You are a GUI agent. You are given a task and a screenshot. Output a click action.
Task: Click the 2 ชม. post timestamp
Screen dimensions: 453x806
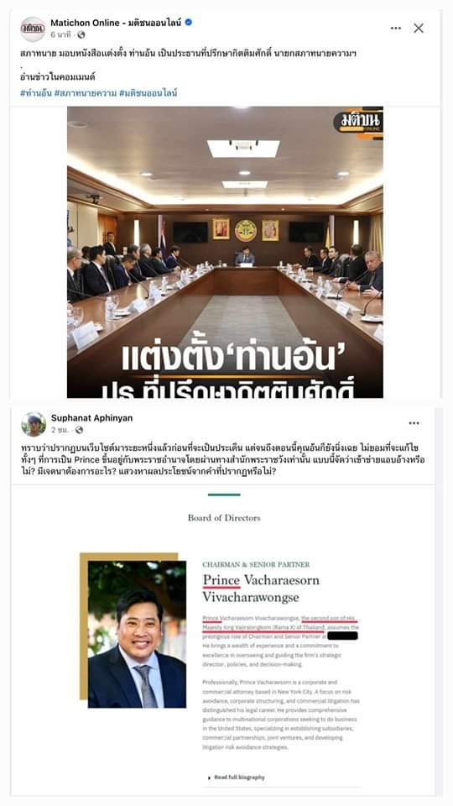60,430
